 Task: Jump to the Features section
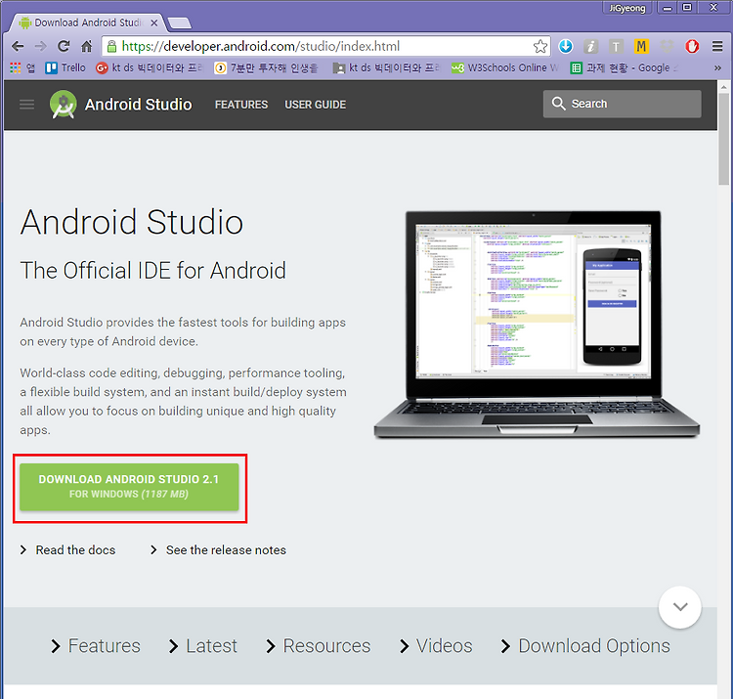96,645
